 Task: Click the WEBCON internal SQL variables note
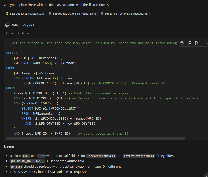pyautogui.click(x=50, y=172)
